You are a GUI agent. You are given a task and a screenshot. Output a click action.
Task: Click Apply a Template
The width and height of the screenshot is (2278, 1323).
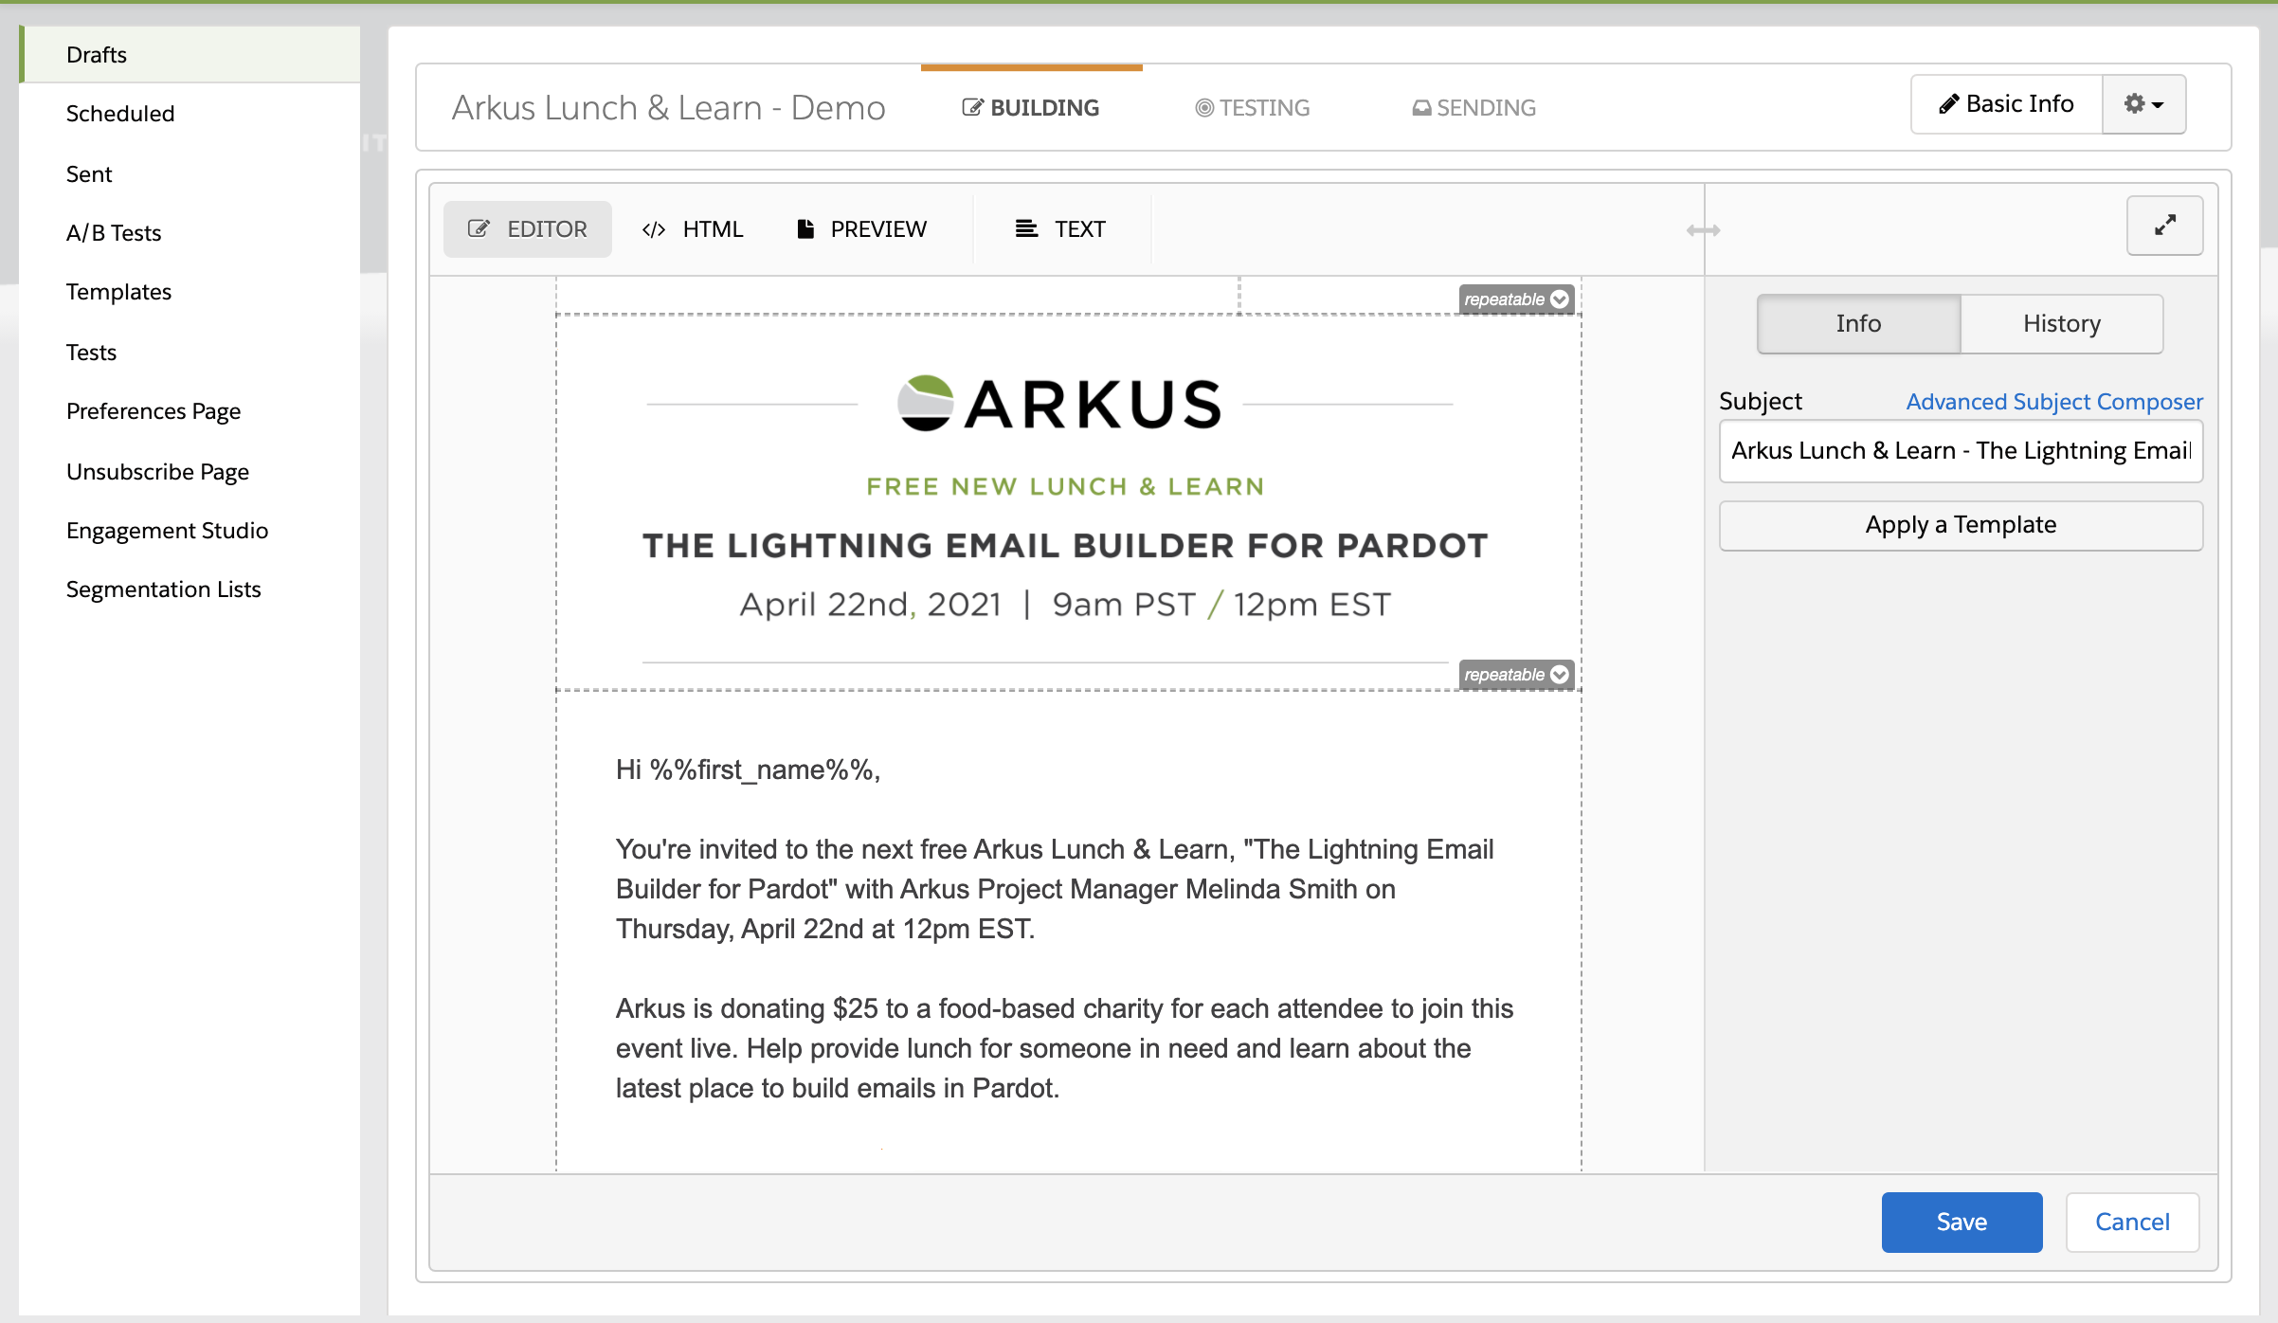1961,525
